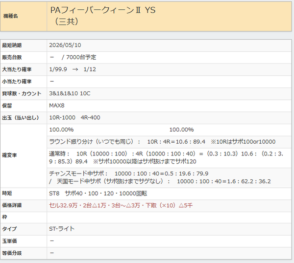Screen dimensions: 294x263
Task: Click the 等価分岐 row label
Action: (x=12, y=253)
